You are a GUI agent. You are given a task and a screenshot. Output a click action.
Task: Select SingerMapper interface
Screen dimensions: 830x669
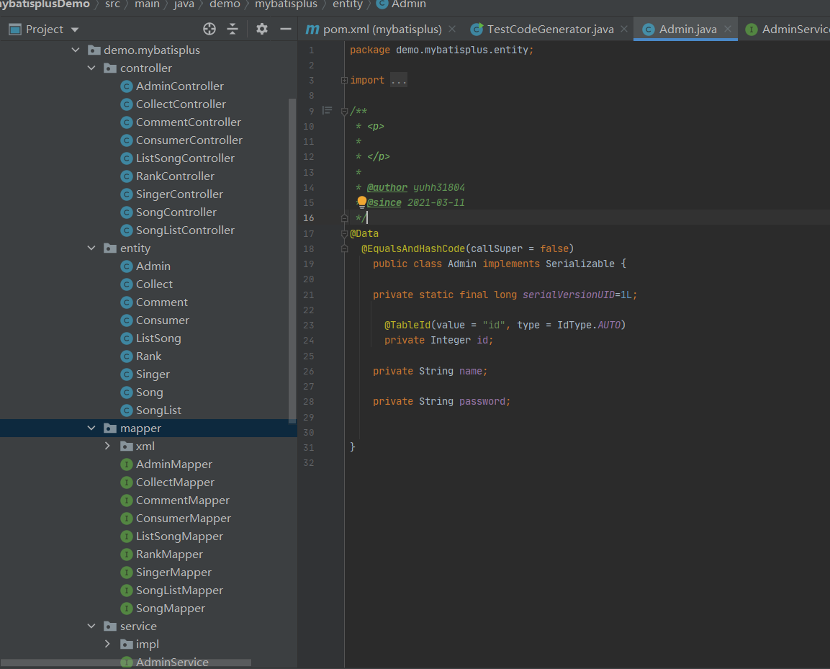point(173,572)
